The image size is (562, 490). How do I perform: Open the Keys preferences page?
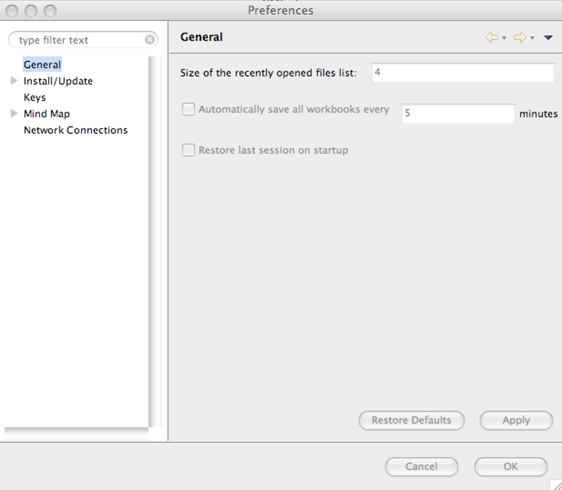tap(35, 97)
